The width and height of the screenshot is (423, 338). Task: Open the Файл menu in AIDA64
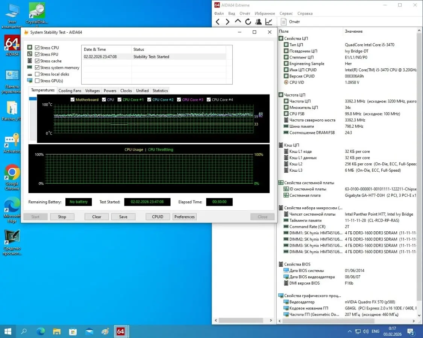tap(219, 14)
